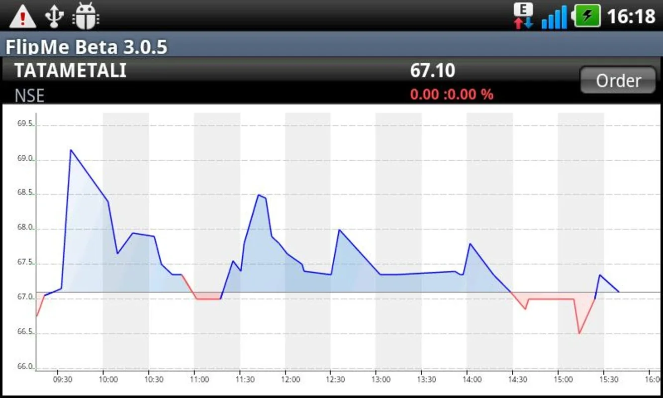Tap the red 0.00 :0.00 % change
Screen dimensions: 663x398
coord(452,94)
